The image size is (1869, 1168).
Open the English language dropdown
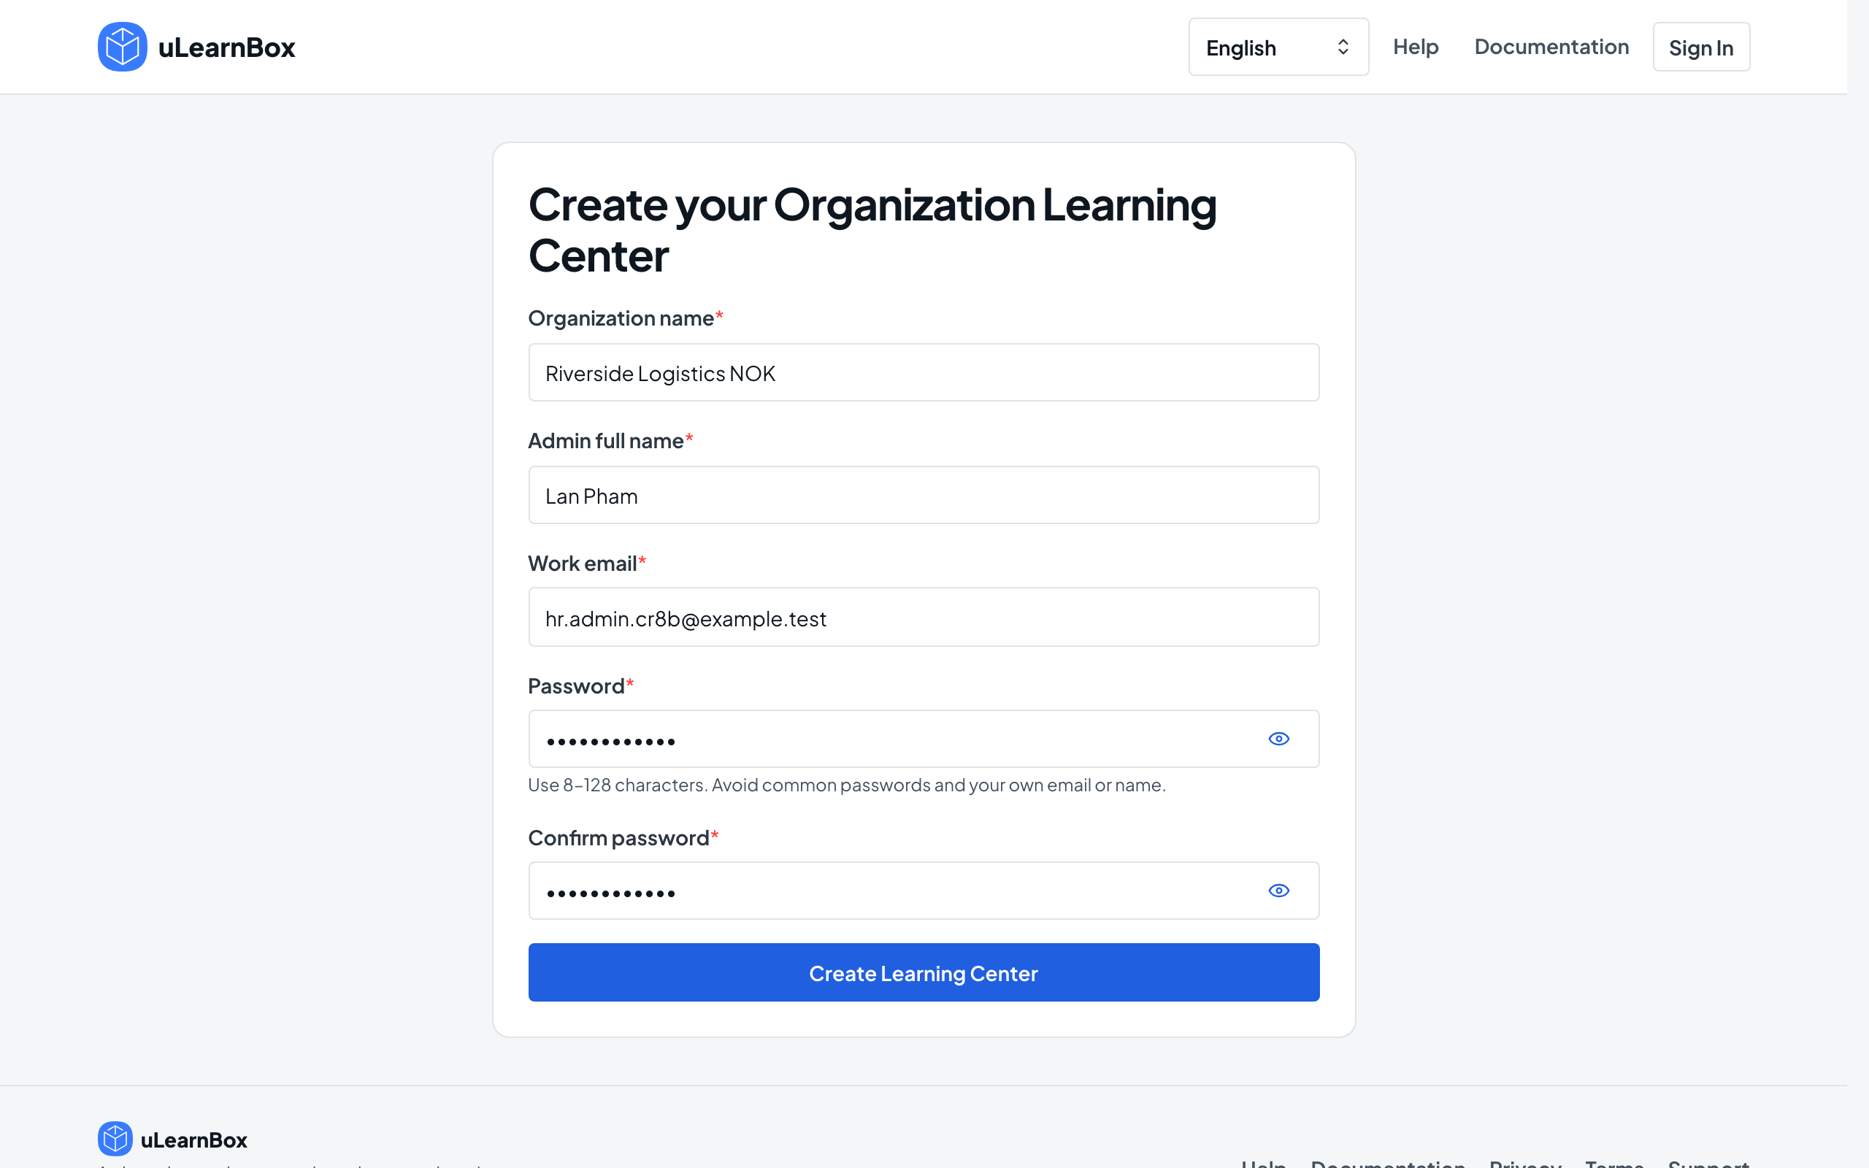tap(1278, 47)
